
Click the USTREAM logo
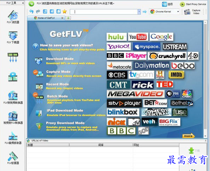(x=175, y=47)
